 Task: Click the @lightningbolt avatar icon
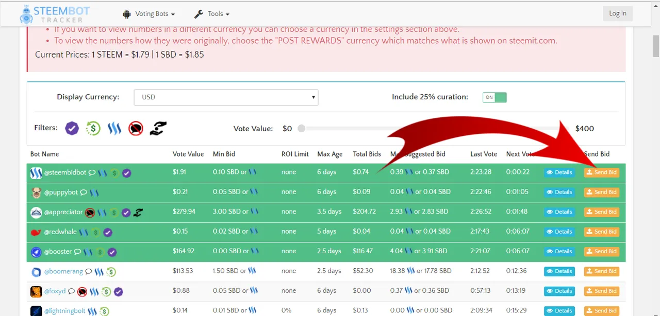(x=36, y=311)
